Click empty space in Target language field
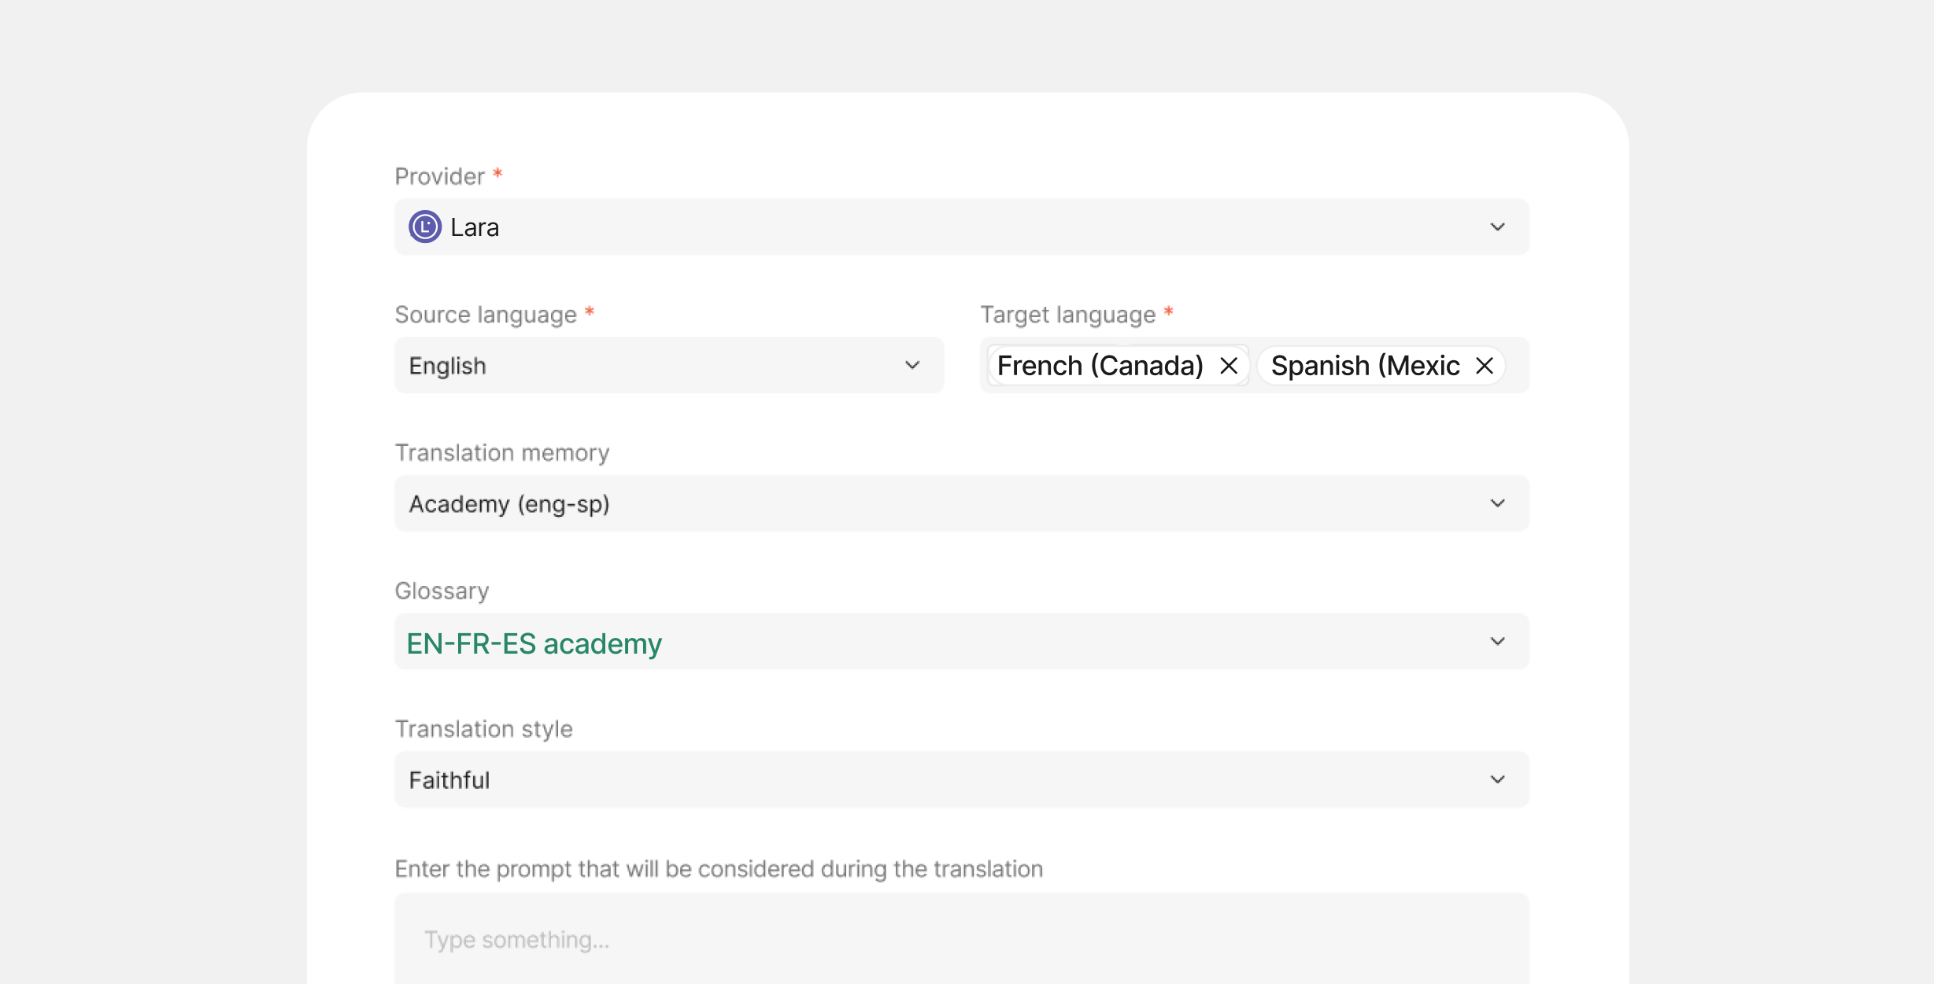This screenshot has height=984, width=1934. tap(1517, 366)
